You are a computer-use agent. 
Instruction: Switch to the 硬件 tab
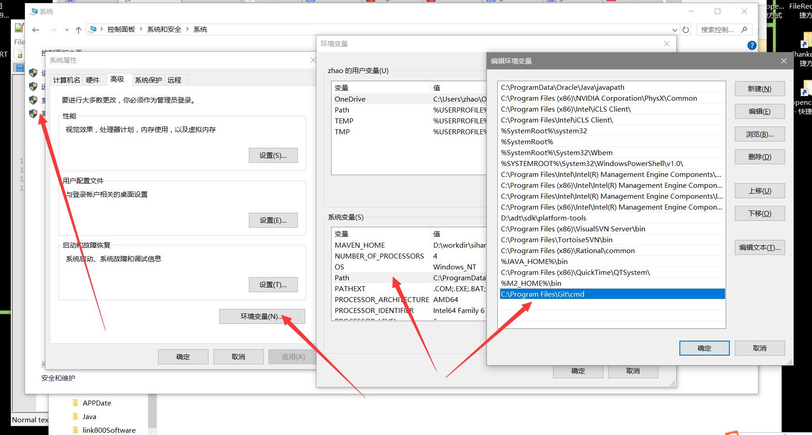(x=93, y=80)
